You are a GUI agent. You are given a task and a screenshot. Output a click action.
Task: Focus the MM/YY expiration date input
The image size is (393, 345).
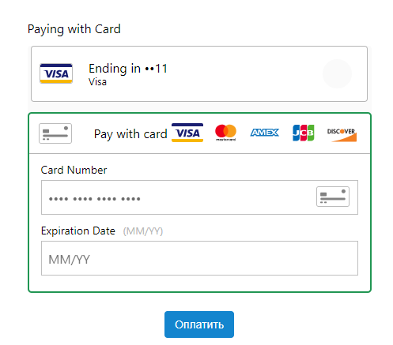(x=199, y=258)
